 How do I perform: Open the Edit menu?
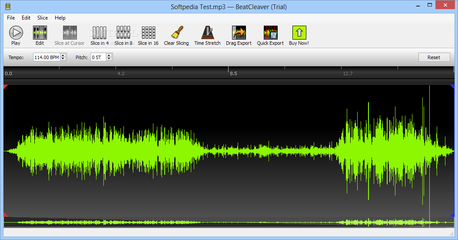[26, 17]
